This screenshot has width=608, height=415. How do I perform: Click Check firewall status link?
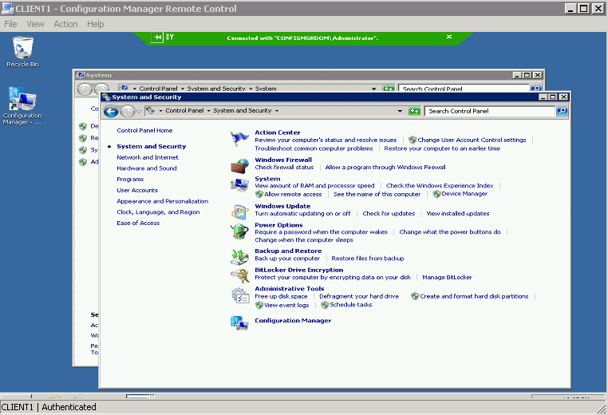click(284, 167)
